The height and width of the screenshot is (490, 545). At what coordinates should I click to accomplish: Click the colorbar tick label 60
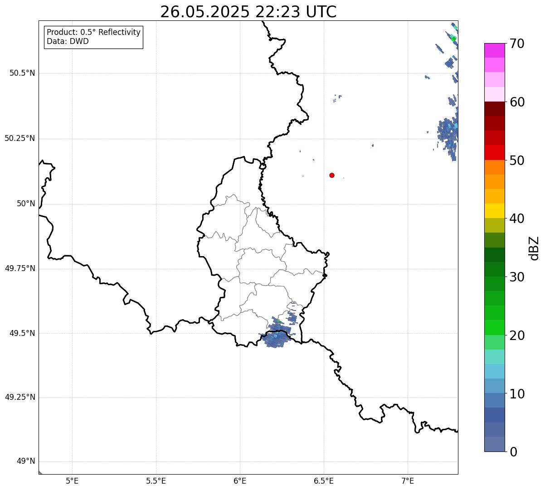pyautogui.click(x=517, y=102)
